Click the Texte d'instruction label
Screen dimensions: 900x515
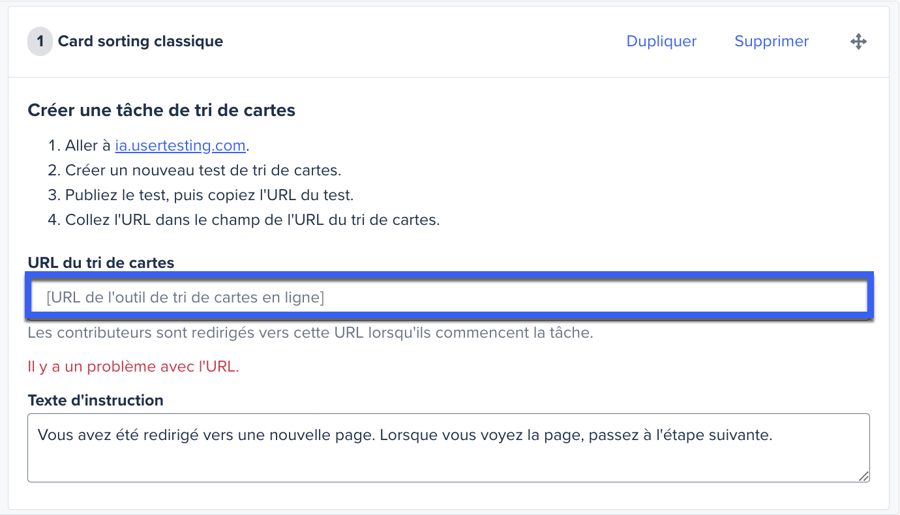point(95,400)
